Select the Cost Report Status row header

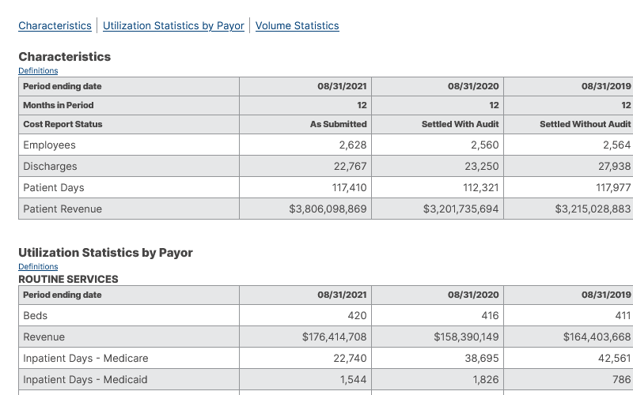[x=63, y=124]
